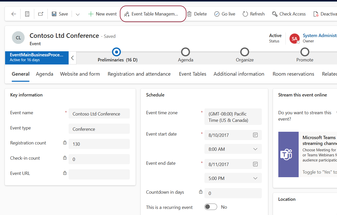Switch to Additional information tab

(x=239, y=74)
